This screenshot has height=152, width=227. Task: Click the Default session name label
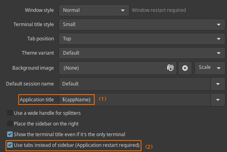click(30, 84)
